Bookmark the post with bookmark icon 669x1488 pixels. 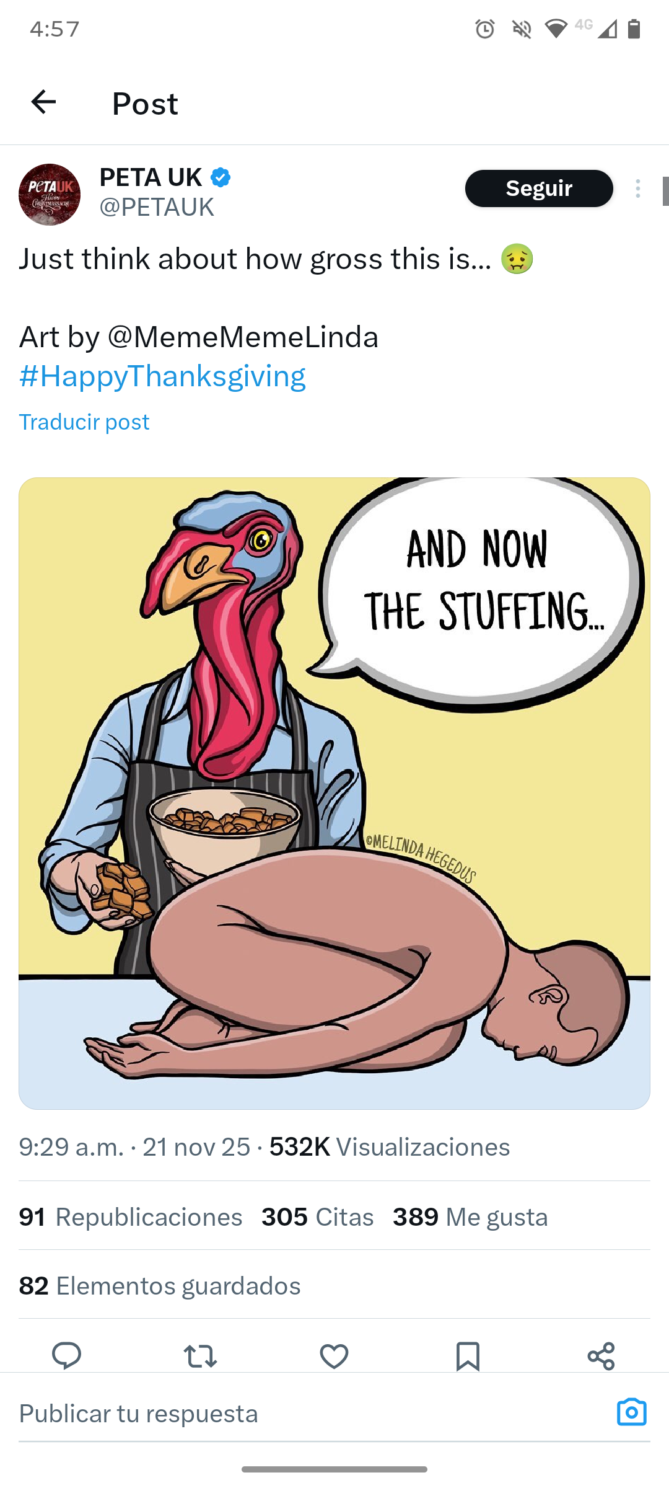pyautogui.click(x=468, y=1357)
